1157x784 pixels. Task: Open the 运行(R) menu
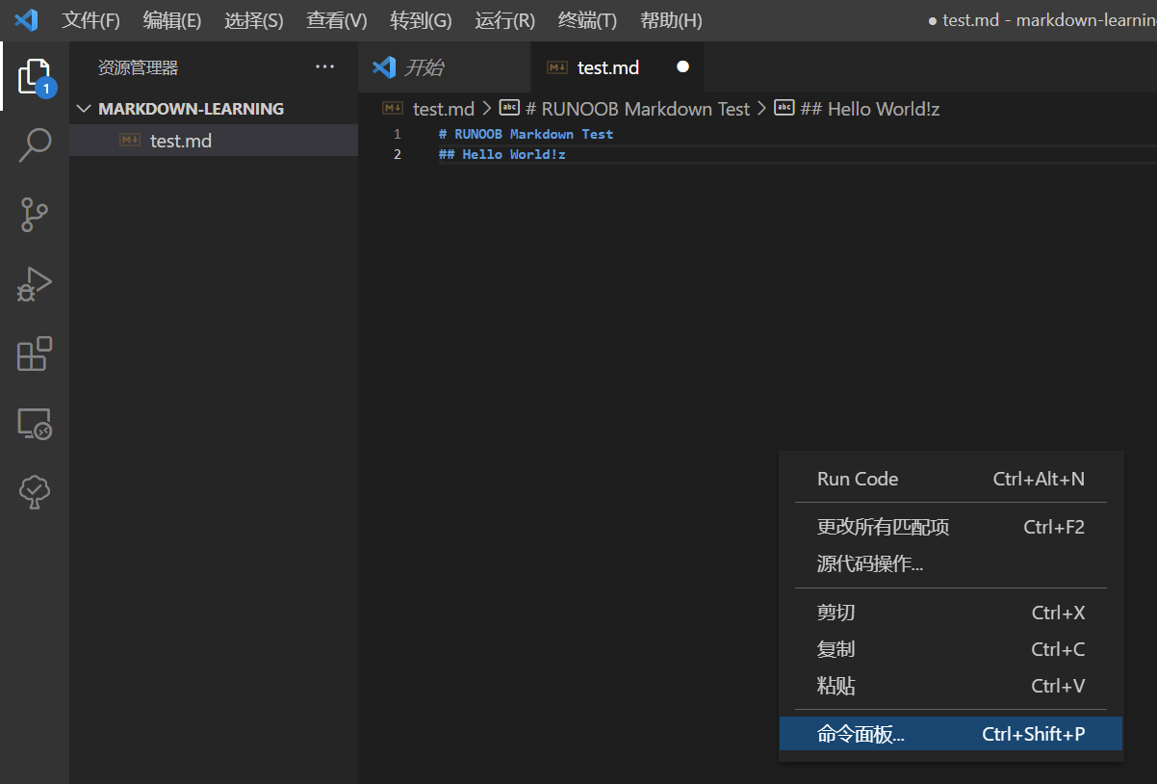point(504,20)
